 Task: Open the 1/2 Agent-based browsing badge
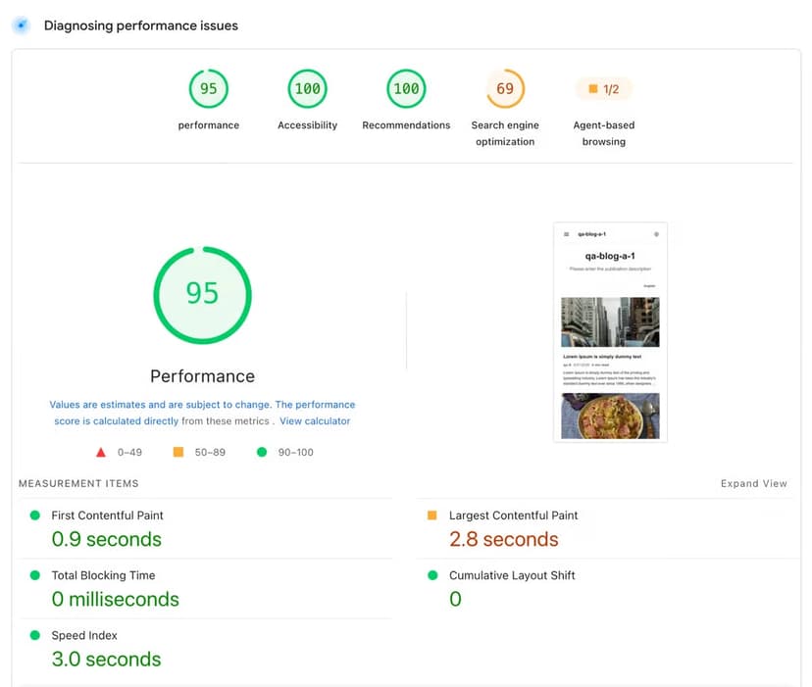[x=604, y=89]
